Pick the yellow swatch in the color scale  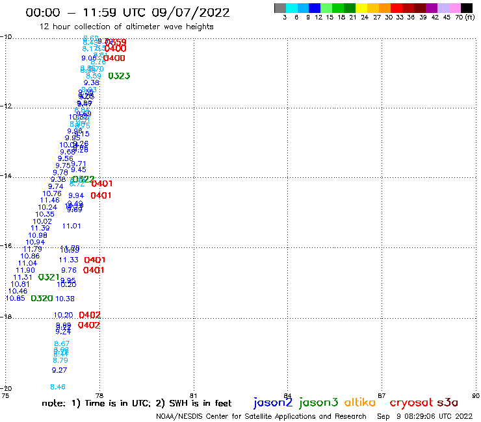pyautogui.click(x=361, y=8)
